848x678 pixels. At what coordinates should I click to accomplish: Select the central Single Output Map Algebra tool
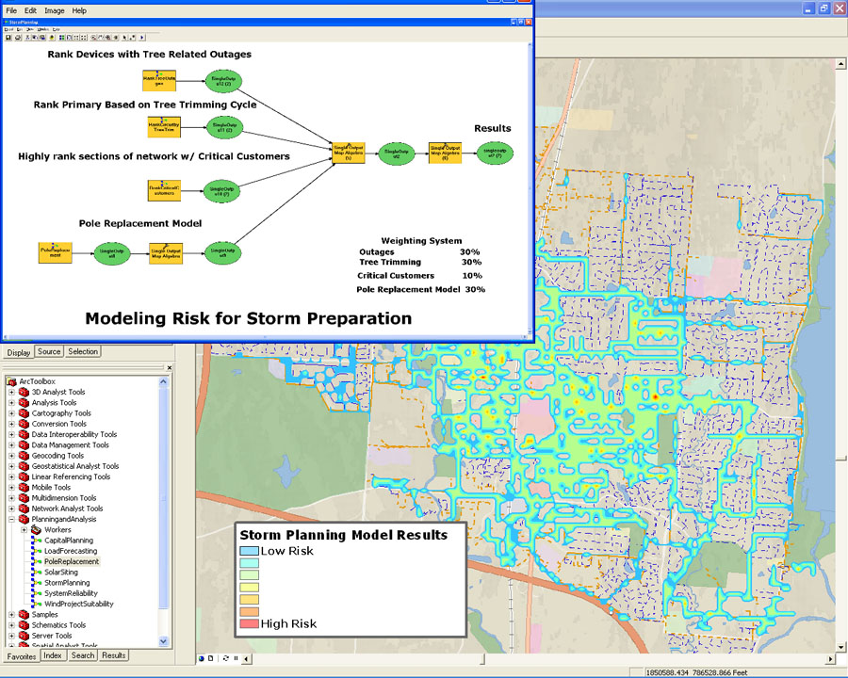pos(349,153)
